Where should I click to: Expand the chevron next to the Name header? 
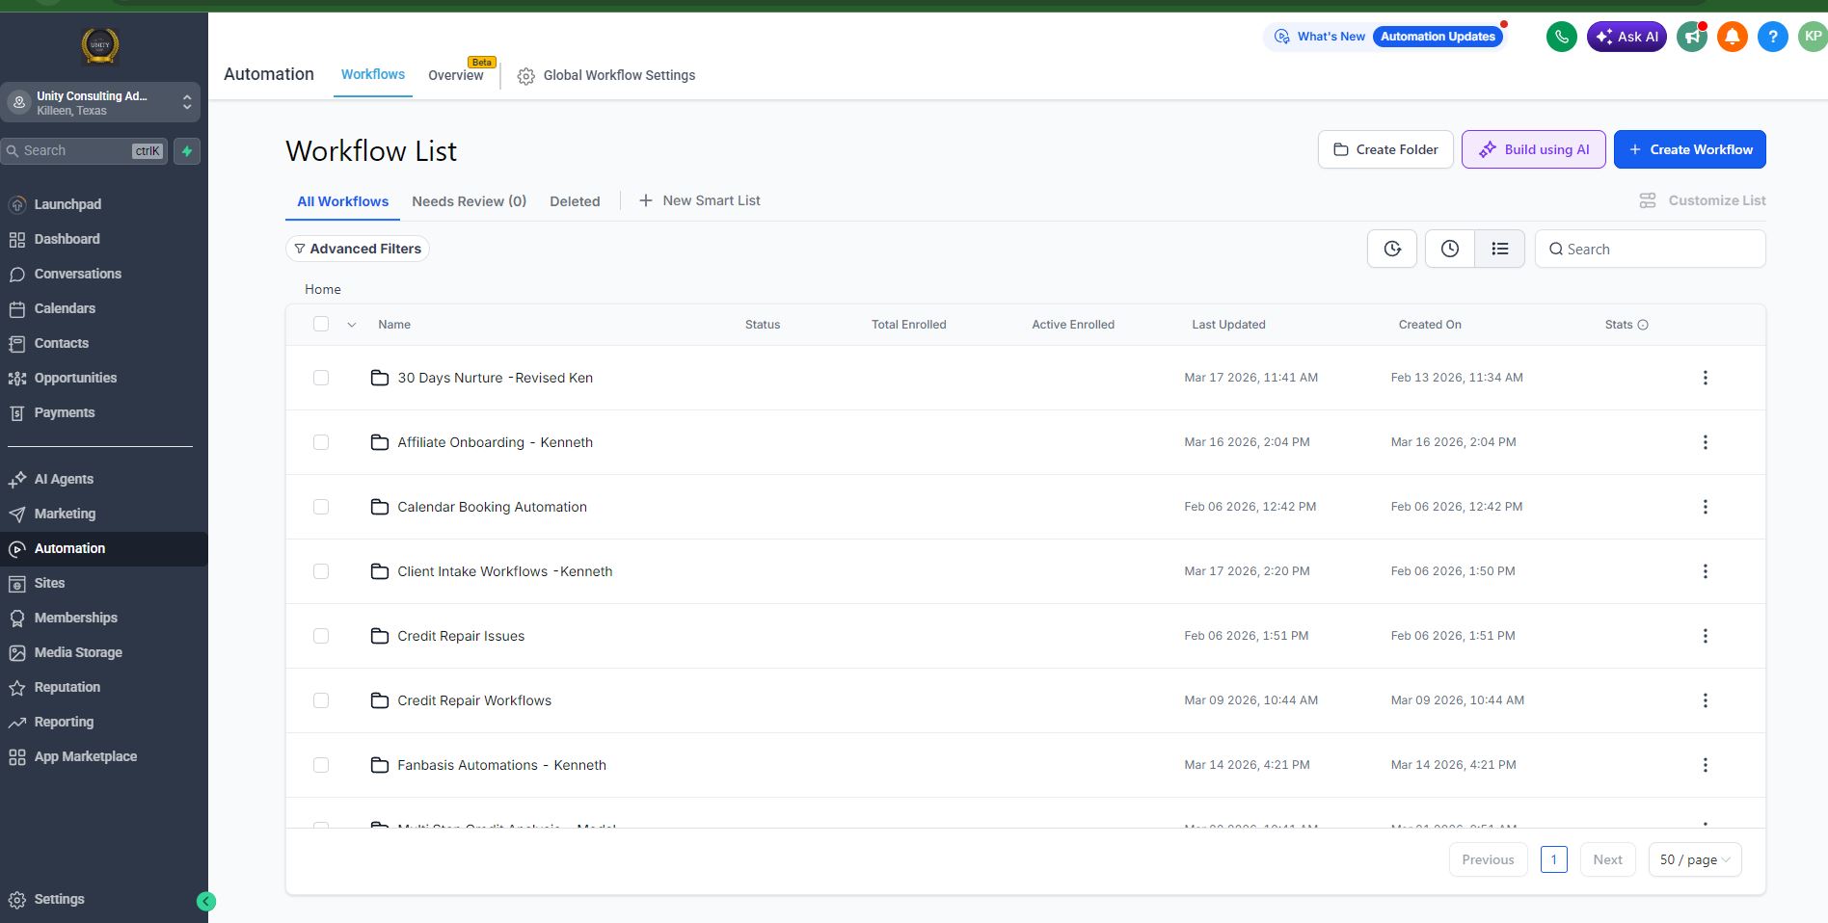tap(351, 324)
